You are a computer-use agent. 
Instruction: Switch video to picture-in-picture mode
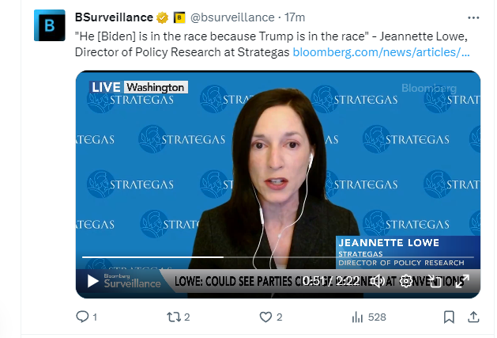[435, 281]
